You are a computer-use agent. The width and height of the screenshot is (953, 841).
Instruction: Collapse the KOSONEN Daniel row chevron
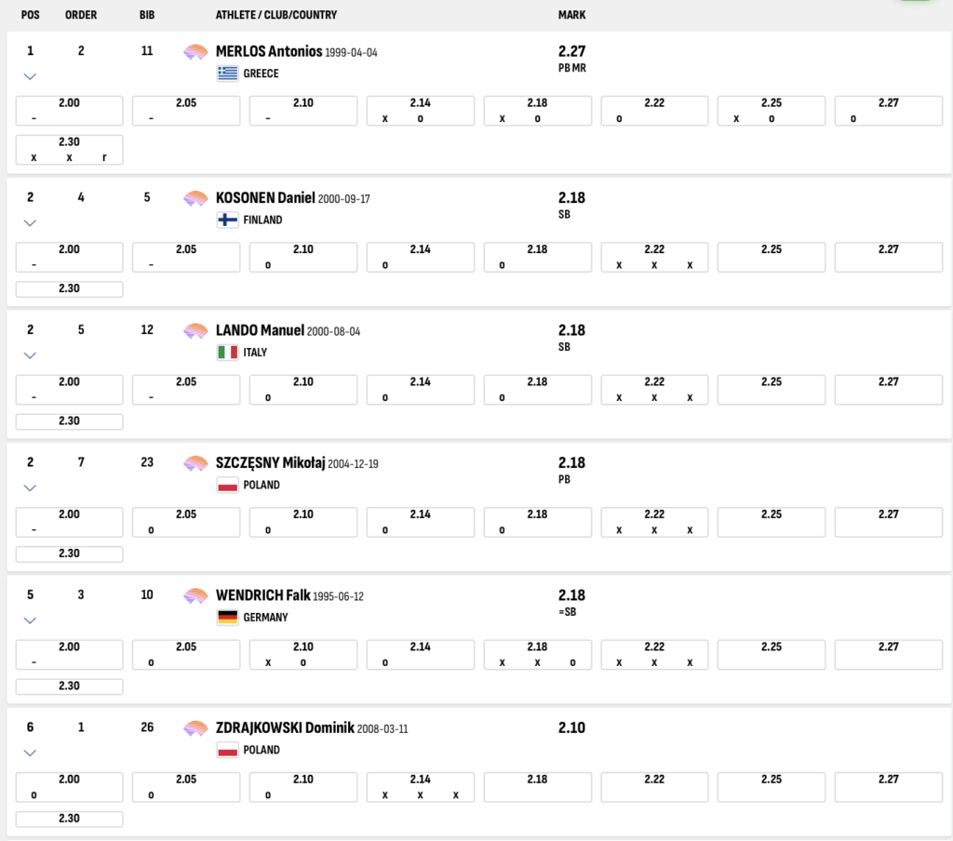(x=30, y=222)
